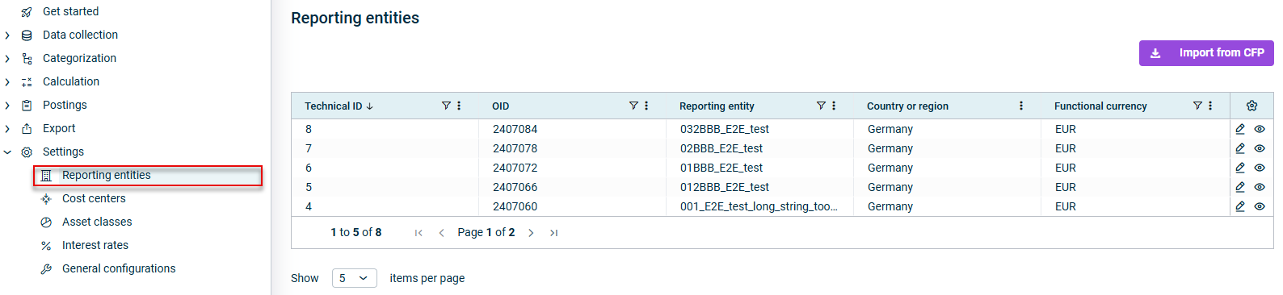Edit the 012BBB_E2E_test row
The width and height of the screenshot is (1283, 295).
click(x=1240, y=187)
